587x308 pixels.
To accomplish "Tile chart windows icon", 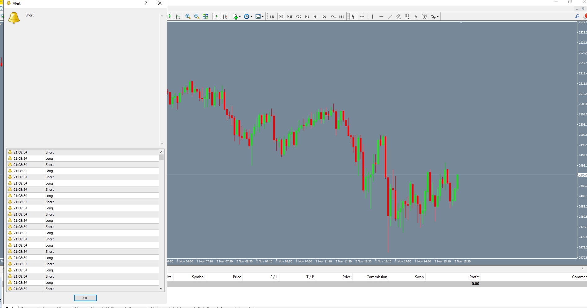I will click(205, 16).
